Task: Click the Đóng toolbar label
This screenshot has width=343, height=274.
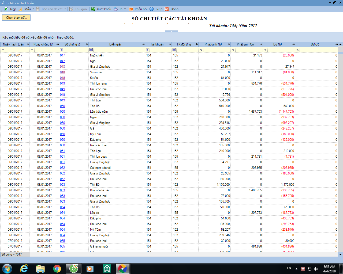Action: (174, 9)
